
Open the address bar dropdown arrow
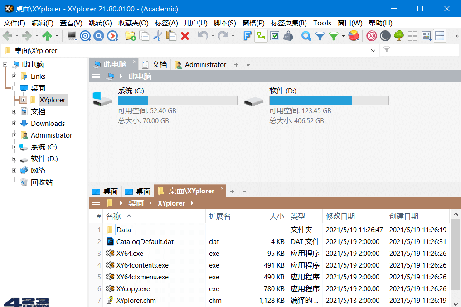[373, 51]
